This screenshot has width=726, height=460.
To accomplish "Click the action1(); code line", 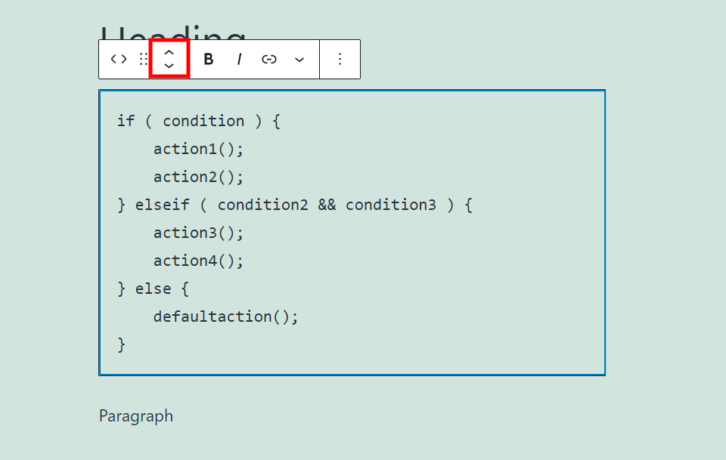I will [199, 149].
